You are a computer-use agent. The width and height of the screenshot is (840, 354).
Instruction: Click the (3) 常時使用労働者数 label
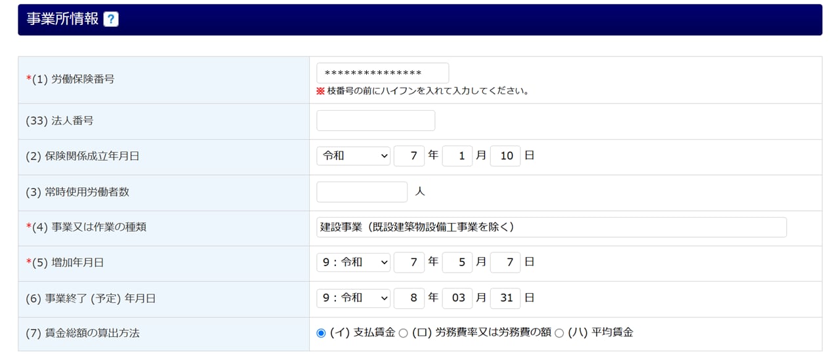pos(77,192)
